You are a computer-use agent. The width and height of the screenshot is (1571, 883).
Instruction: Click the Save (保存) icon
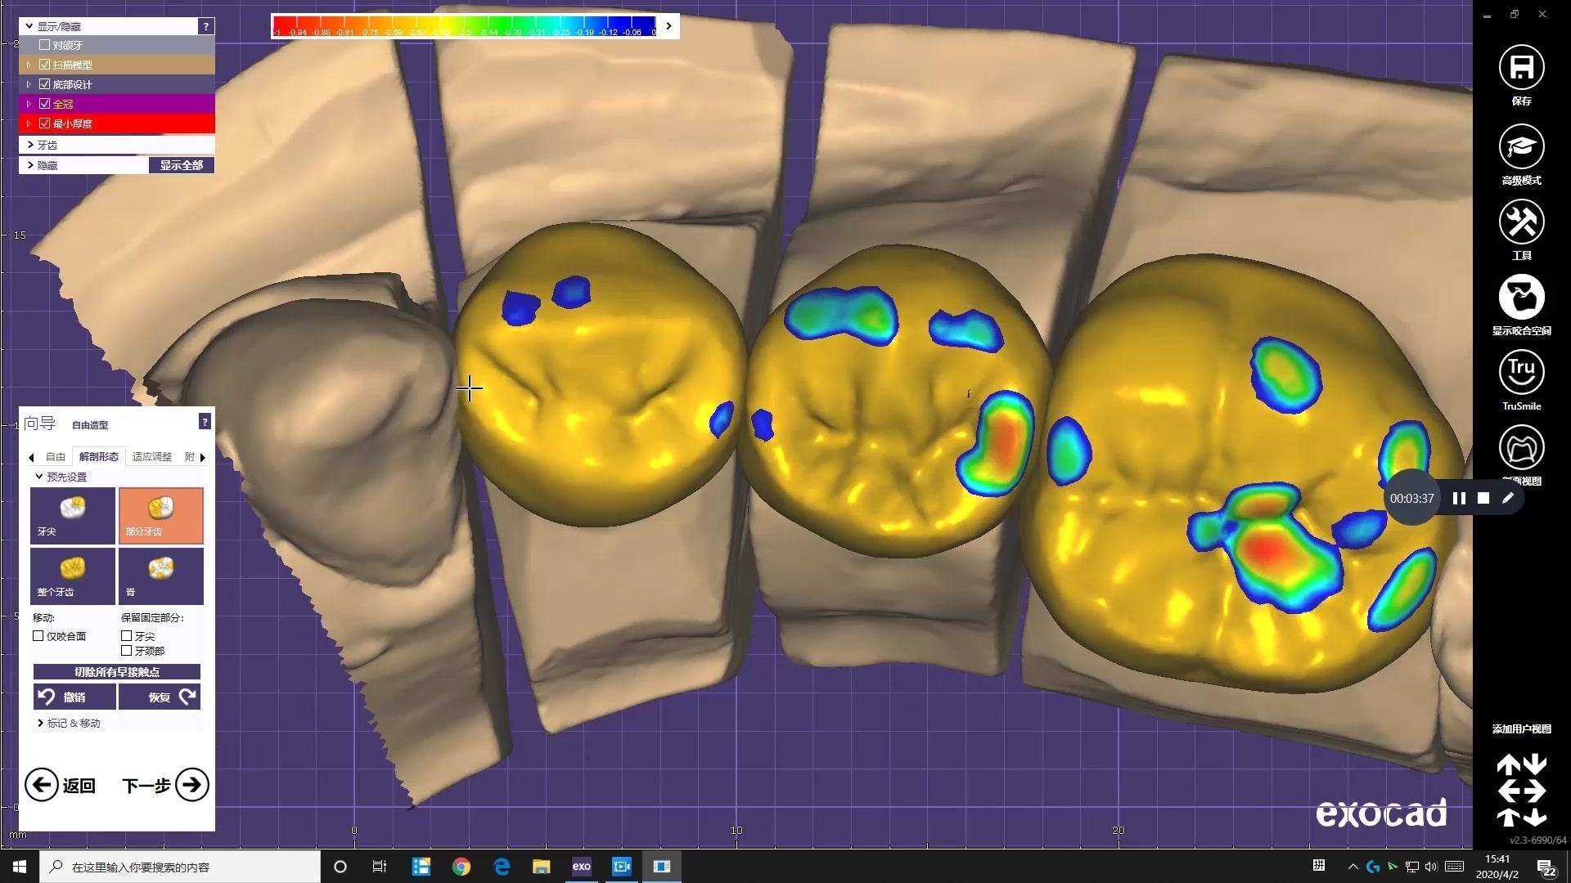coord(1521,68)
